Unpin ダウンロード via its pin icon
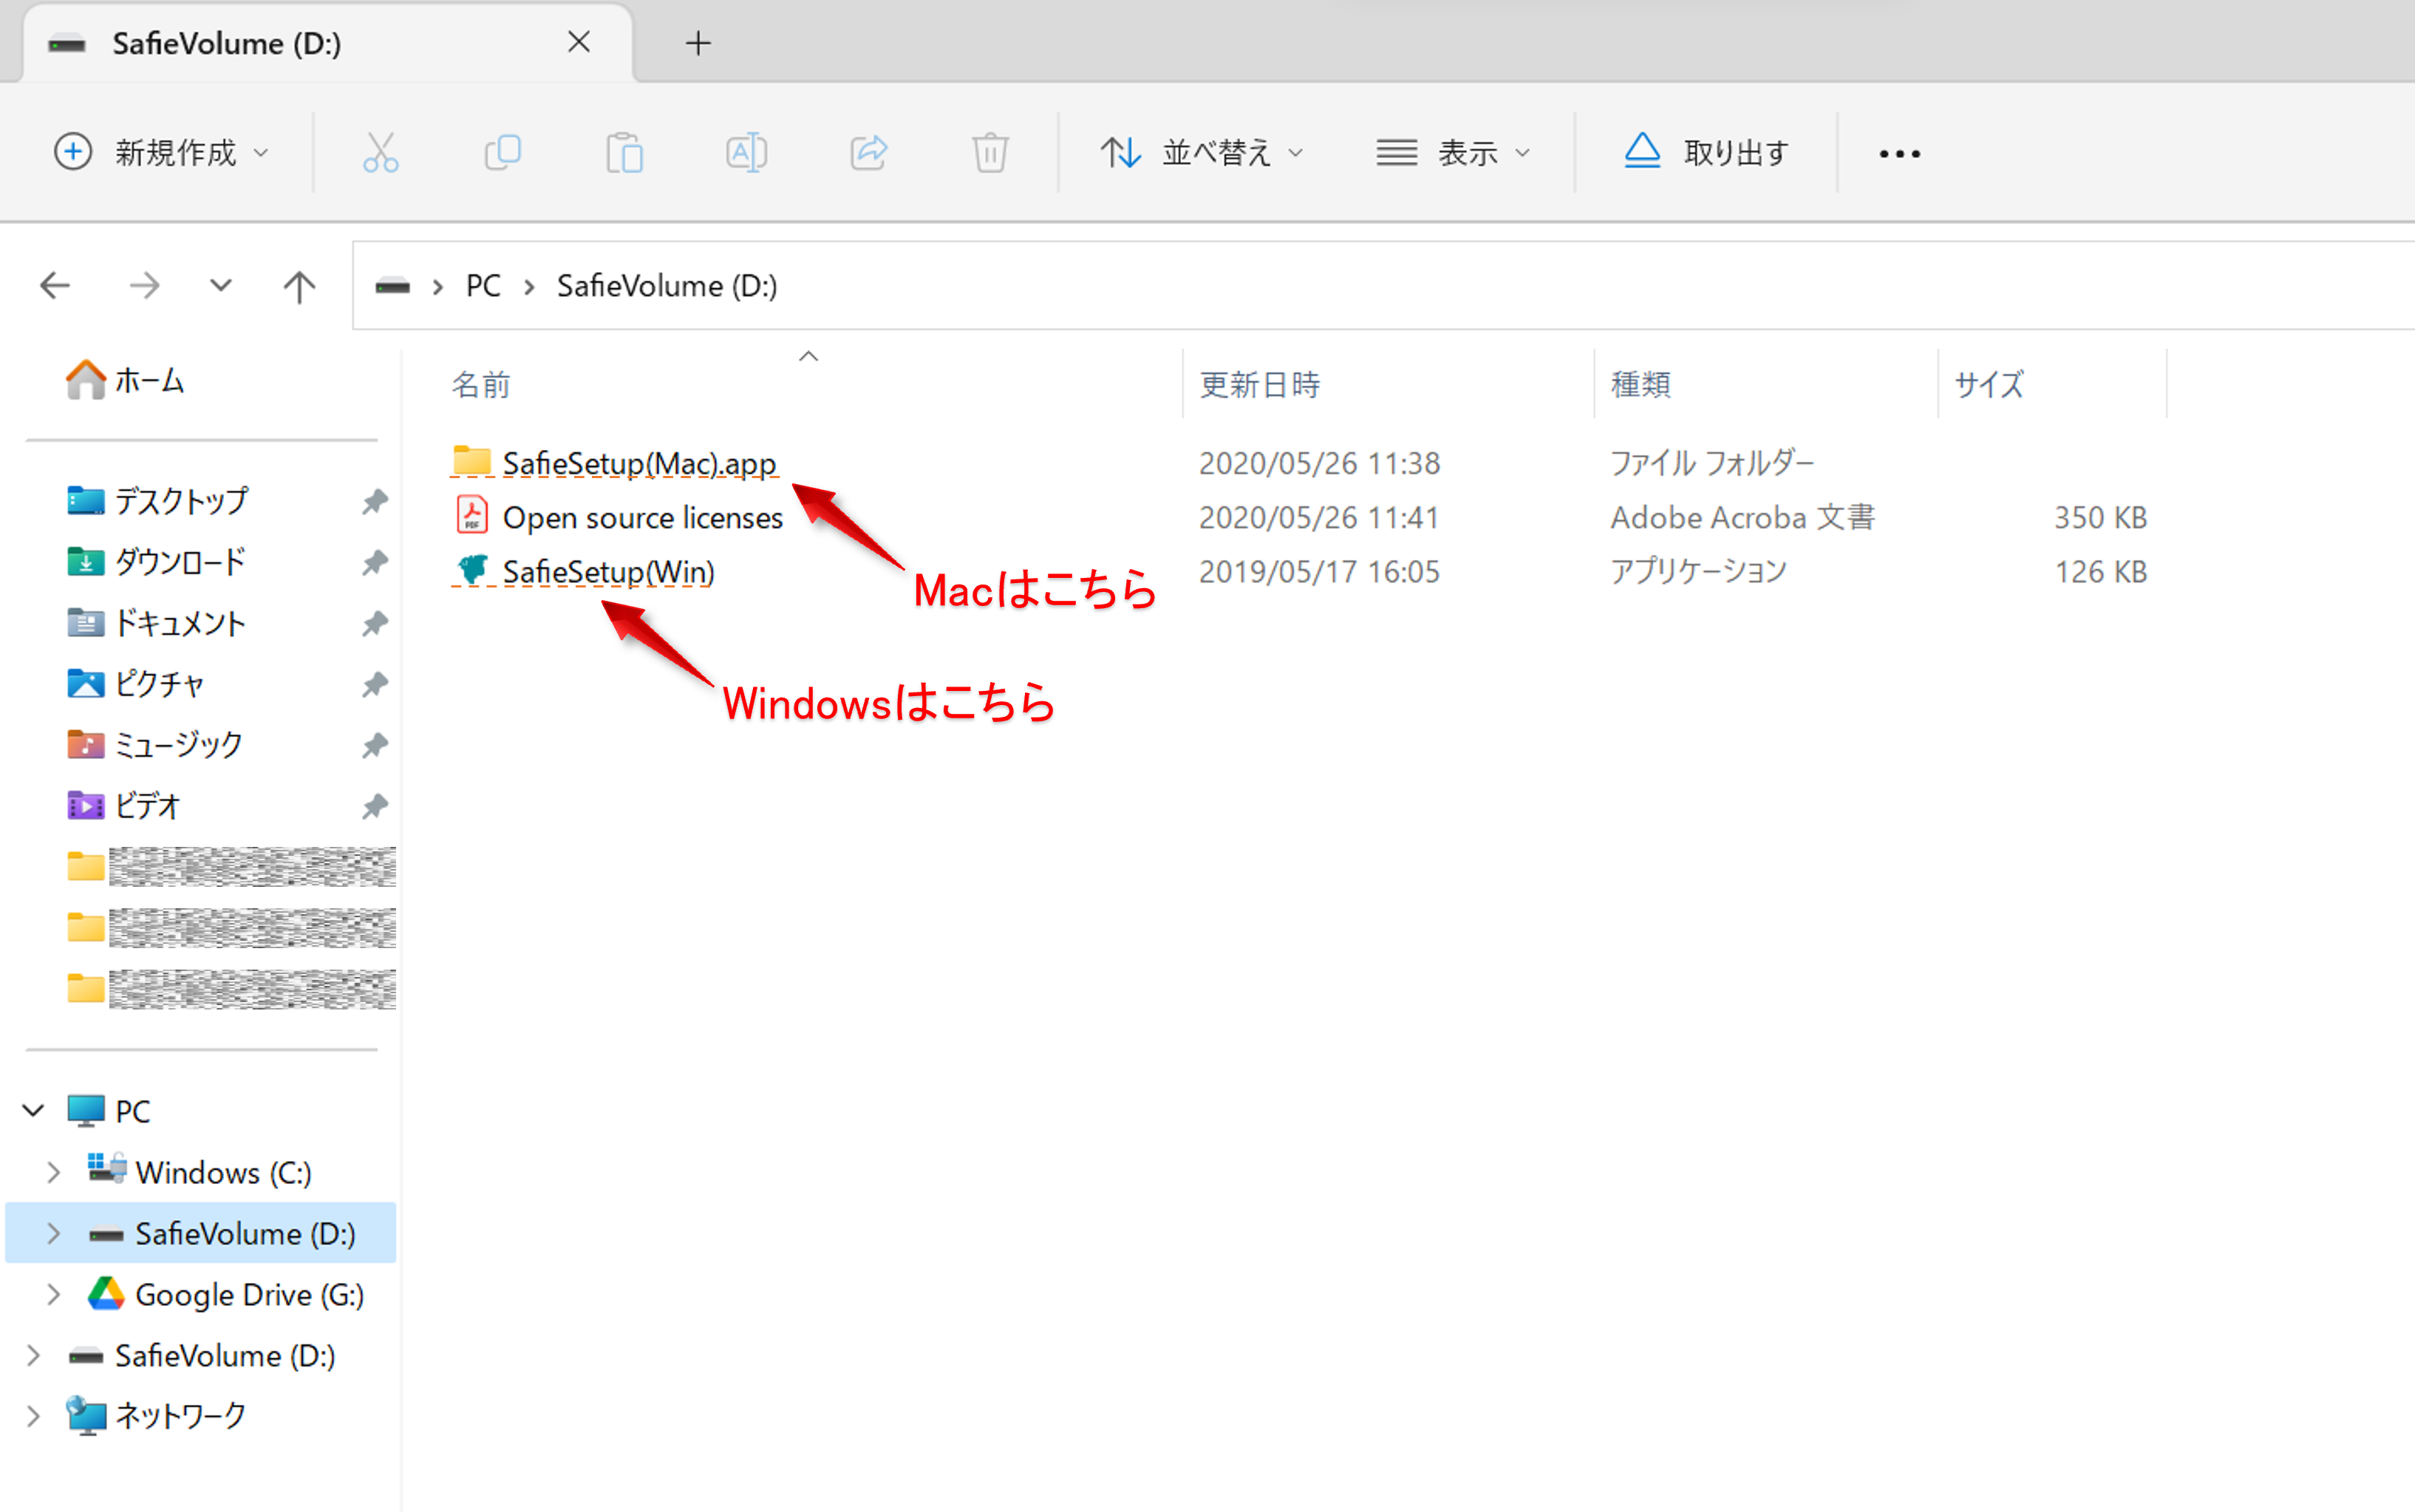The width and height of the screenshot is (2415, 1512). click(x=374, y=563)
